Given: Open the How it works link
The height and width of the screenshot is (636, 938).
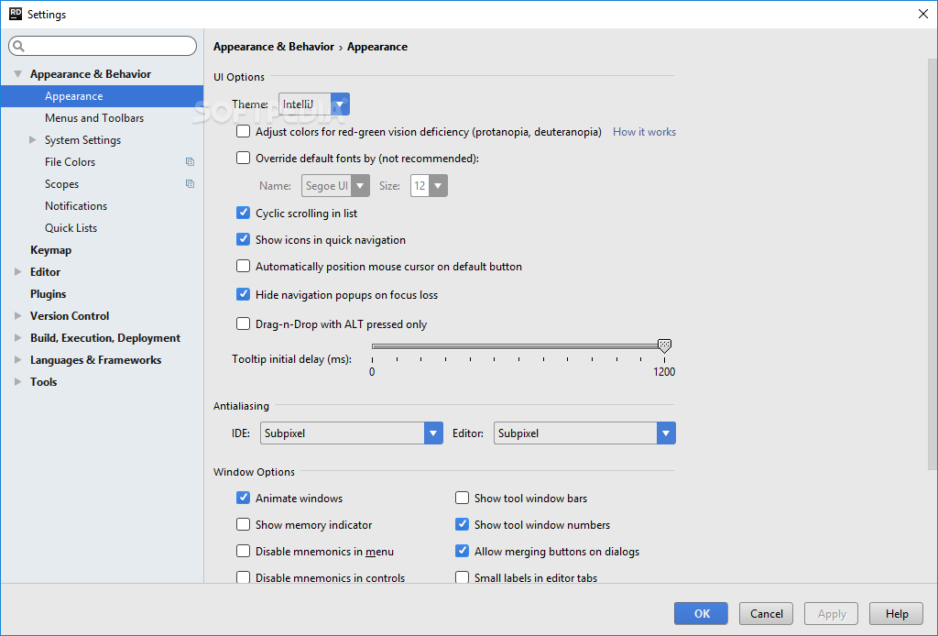Looking at the screenshot, I should point(644,132).
